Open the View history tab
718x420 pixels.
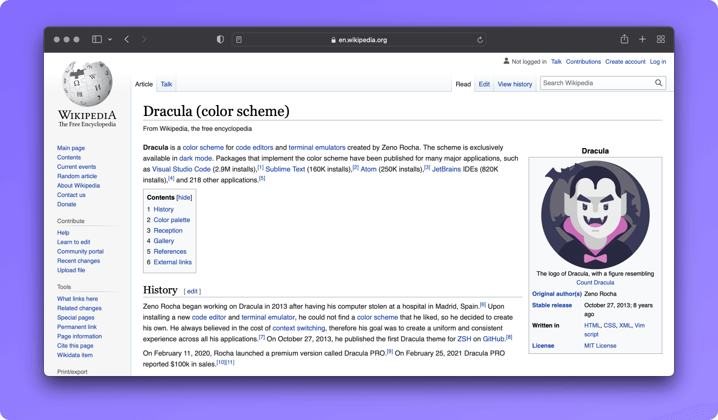click(514, 84)
